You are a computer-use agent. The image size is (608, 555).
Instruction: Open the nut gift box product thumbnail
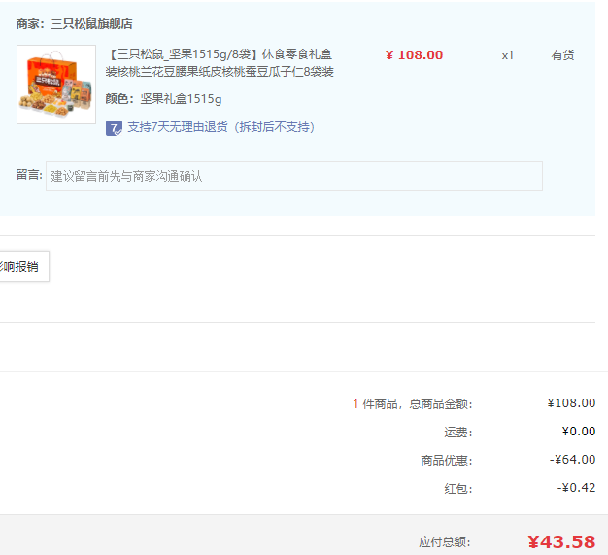[x=56, y=85]
